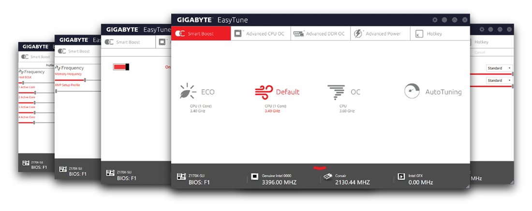The image size is (532, 211).
Task: Start AutoTuning via the gauge icon
Action: click(x=412, y=91)
